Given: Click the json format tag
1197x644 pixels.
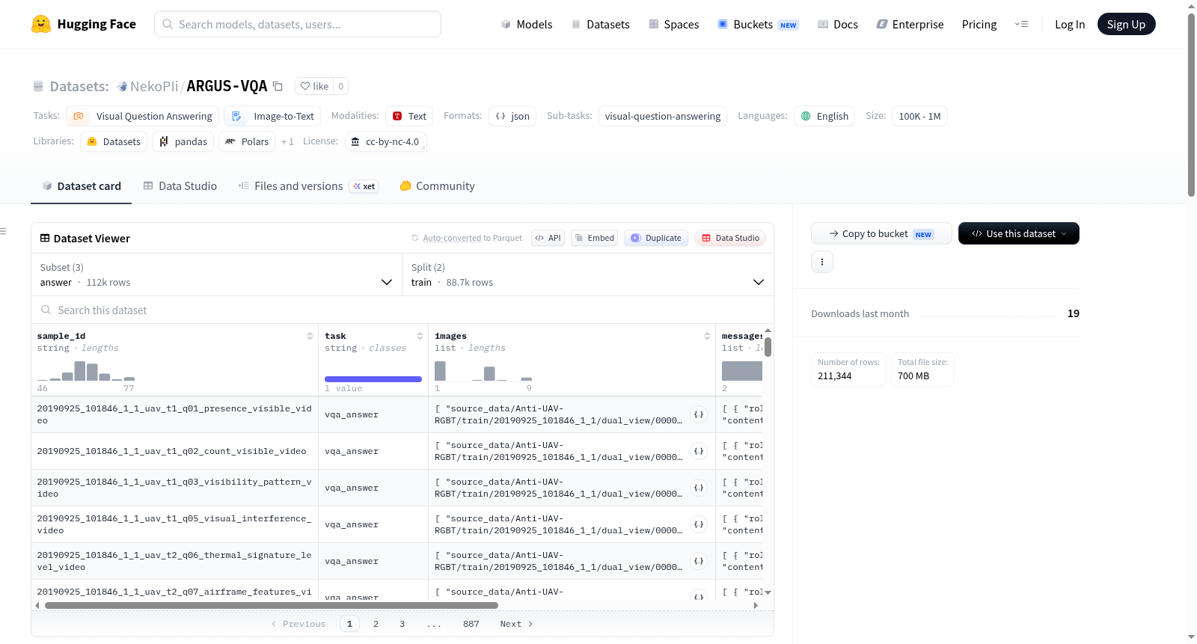Looking at the screenshot, I should pos(512,116).
